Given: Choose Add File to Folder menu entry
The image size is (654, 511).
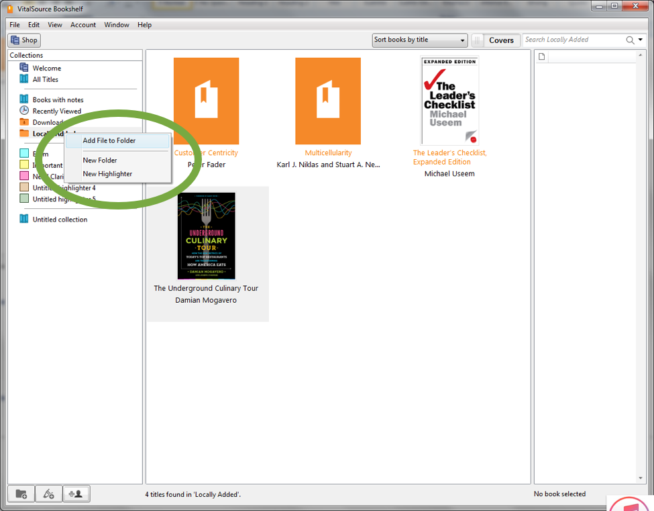Looking at the screenshot, I should tap(109, 141).
